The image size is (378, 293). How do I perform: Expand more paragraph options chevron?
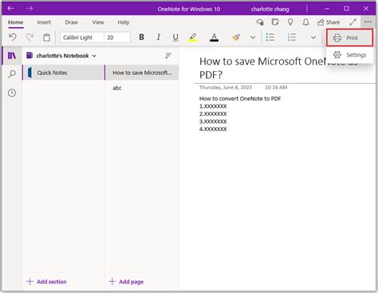point(313,38)
